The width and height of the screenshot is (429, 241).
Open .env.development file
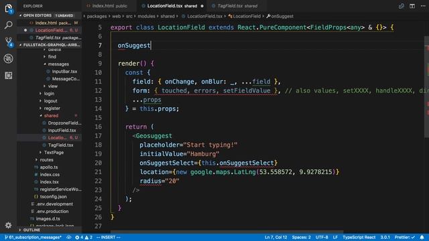tap(54, 204)
